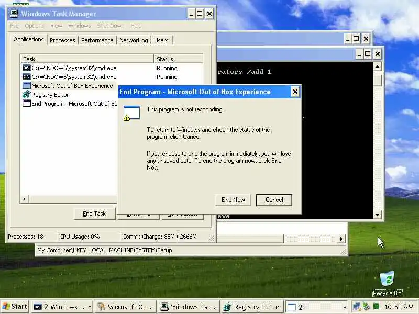Click the taskbar clock showing 10:53 AM
Viewport: 419px width, 314px height.
click(x=399, y=307)
